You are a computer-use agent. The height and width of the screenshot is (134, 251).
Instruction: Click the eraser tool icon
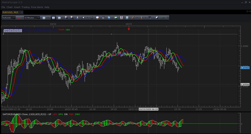click(x=157, y=18)
